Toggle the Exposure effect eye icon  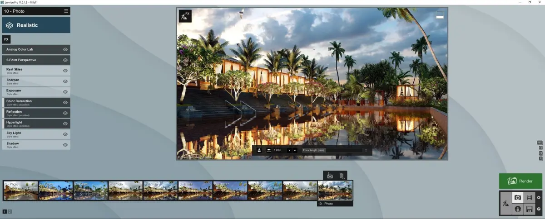coord(65,92)
